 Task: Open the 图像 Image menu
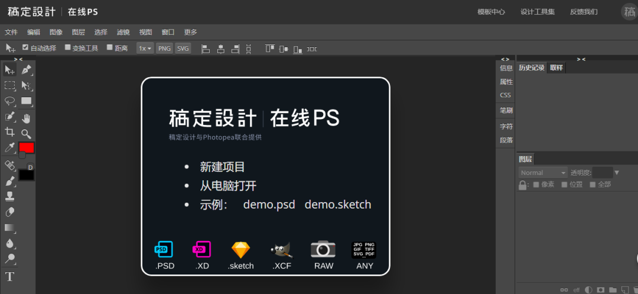coord(56,32)
